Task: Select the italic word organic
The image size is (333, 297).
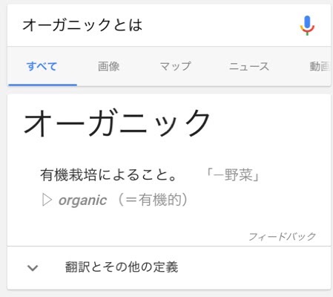Action: click(x=82, y=200)
